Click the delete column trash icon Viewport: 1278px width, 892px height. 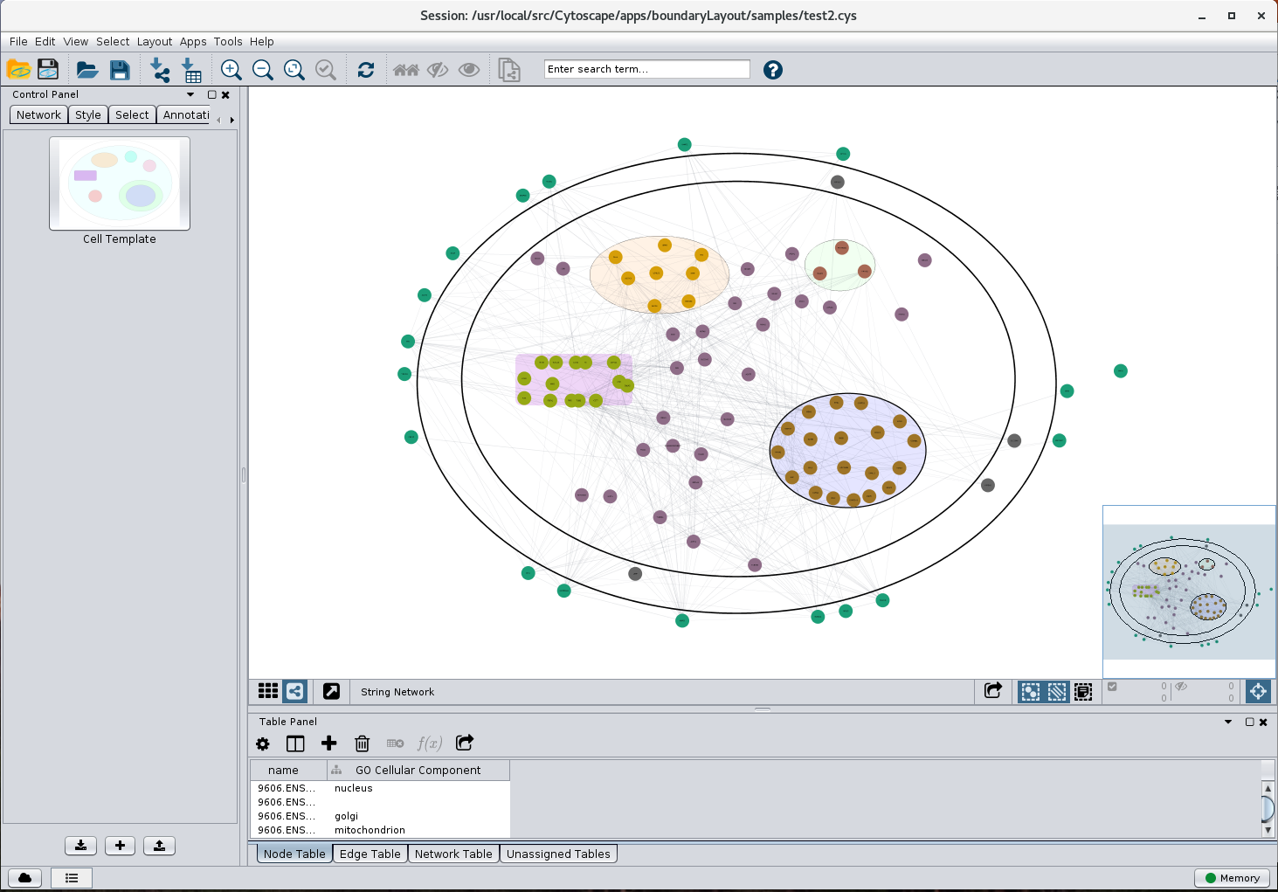pyautogui.click(x=362, y=743)
